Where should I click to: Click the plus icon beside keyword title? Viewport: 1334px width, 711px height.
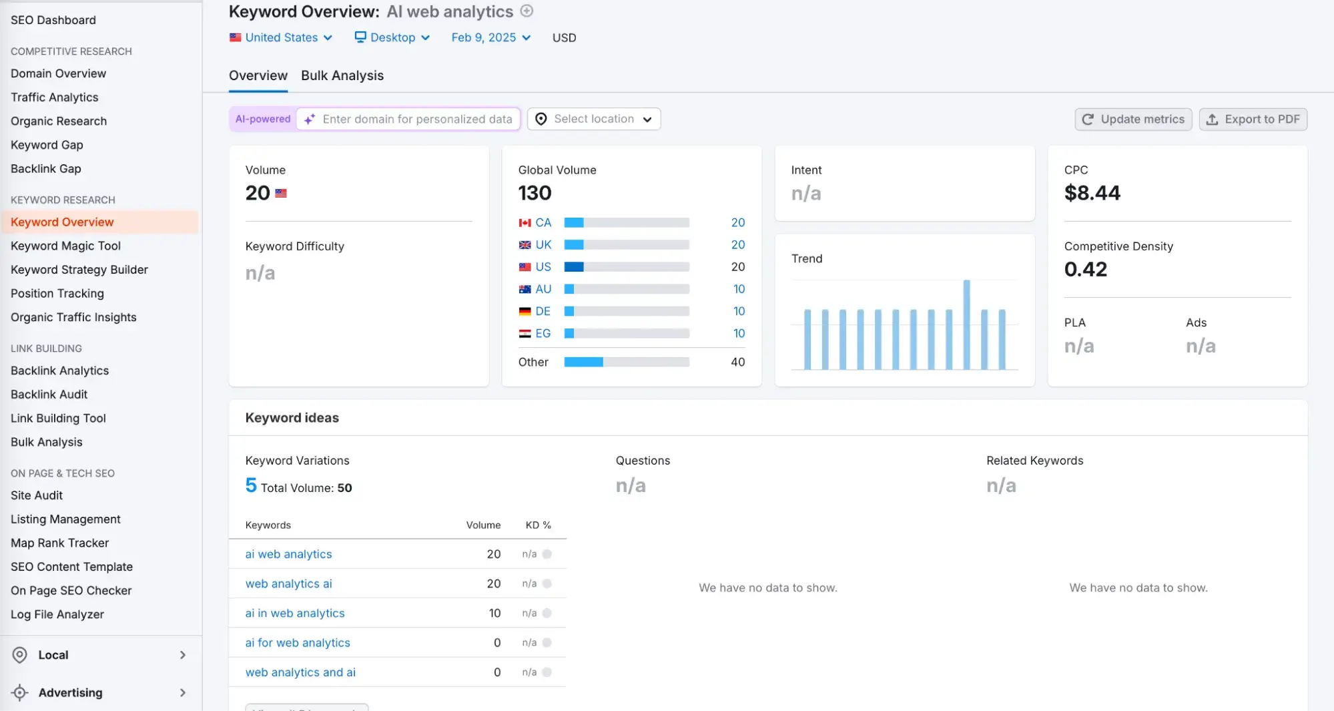(527, 11)
